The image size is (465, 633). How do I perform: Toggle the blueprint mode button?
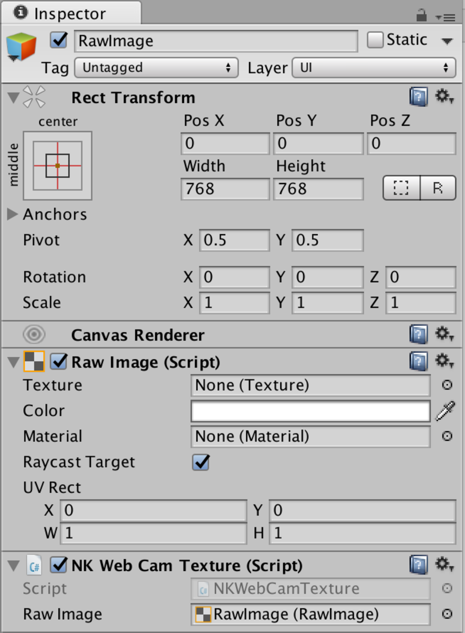click(x=401, y=188)
